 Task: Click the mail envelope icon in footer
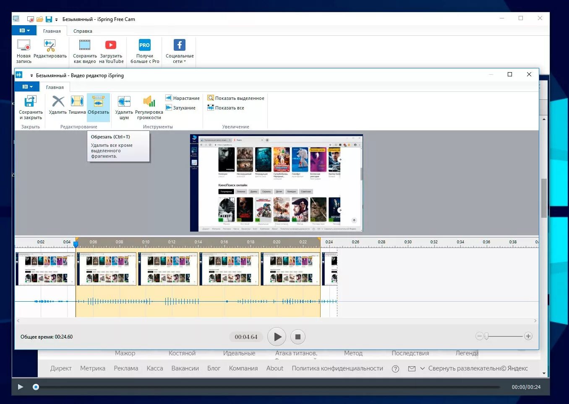coord(412,369)
